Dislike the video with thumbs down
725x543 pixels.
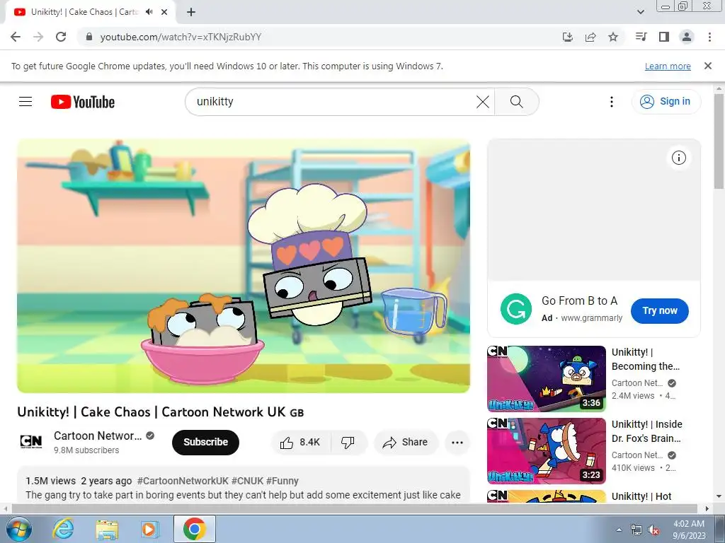coord(348,443)
